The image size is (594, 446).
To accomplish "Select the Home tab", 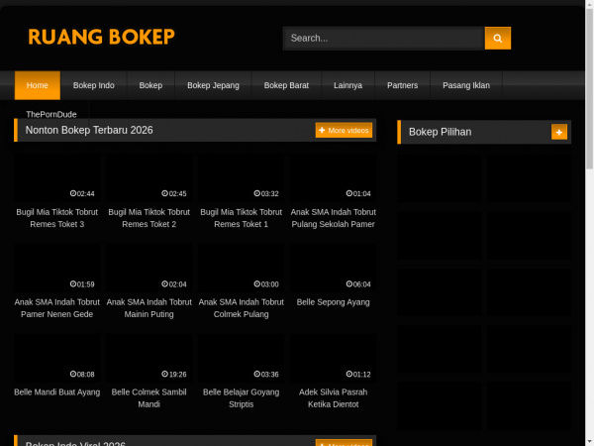I will (x=38, y=85).
